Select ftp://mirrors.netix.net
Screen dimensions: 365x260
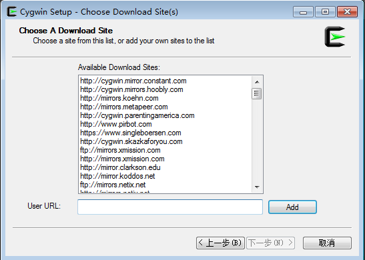(x=113, y=185)
